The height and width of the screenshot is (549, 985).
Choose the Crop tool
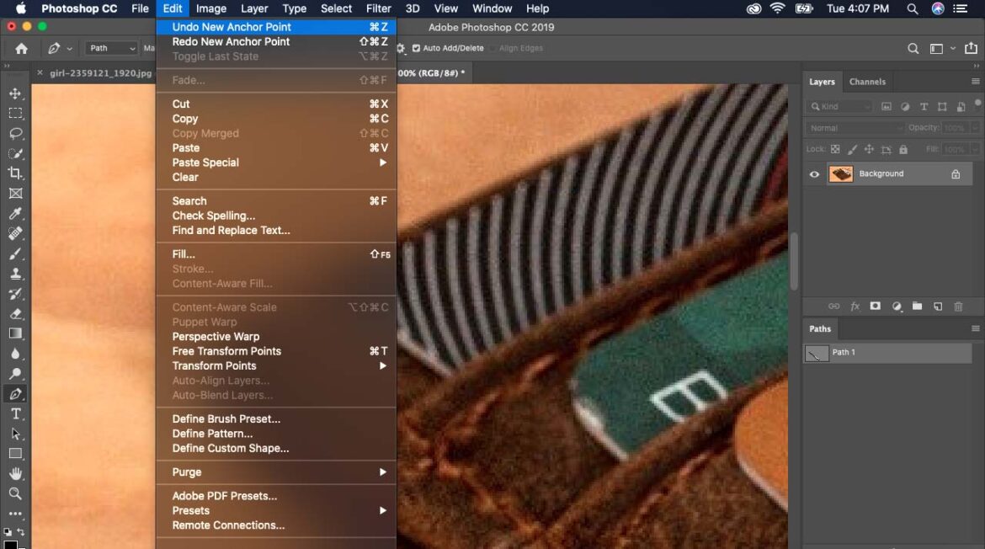pyautogui.click(x=15, y=173)
